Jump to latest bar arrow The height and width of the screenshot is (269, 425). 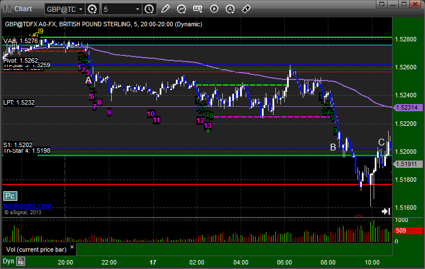coord(386,211)
